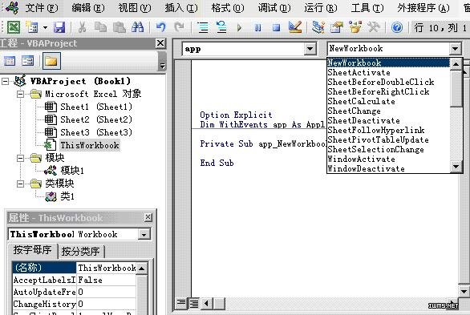Click the event list scroll down arrow
470x315 pixels.
pyautogui.click(x=456, y=167)
